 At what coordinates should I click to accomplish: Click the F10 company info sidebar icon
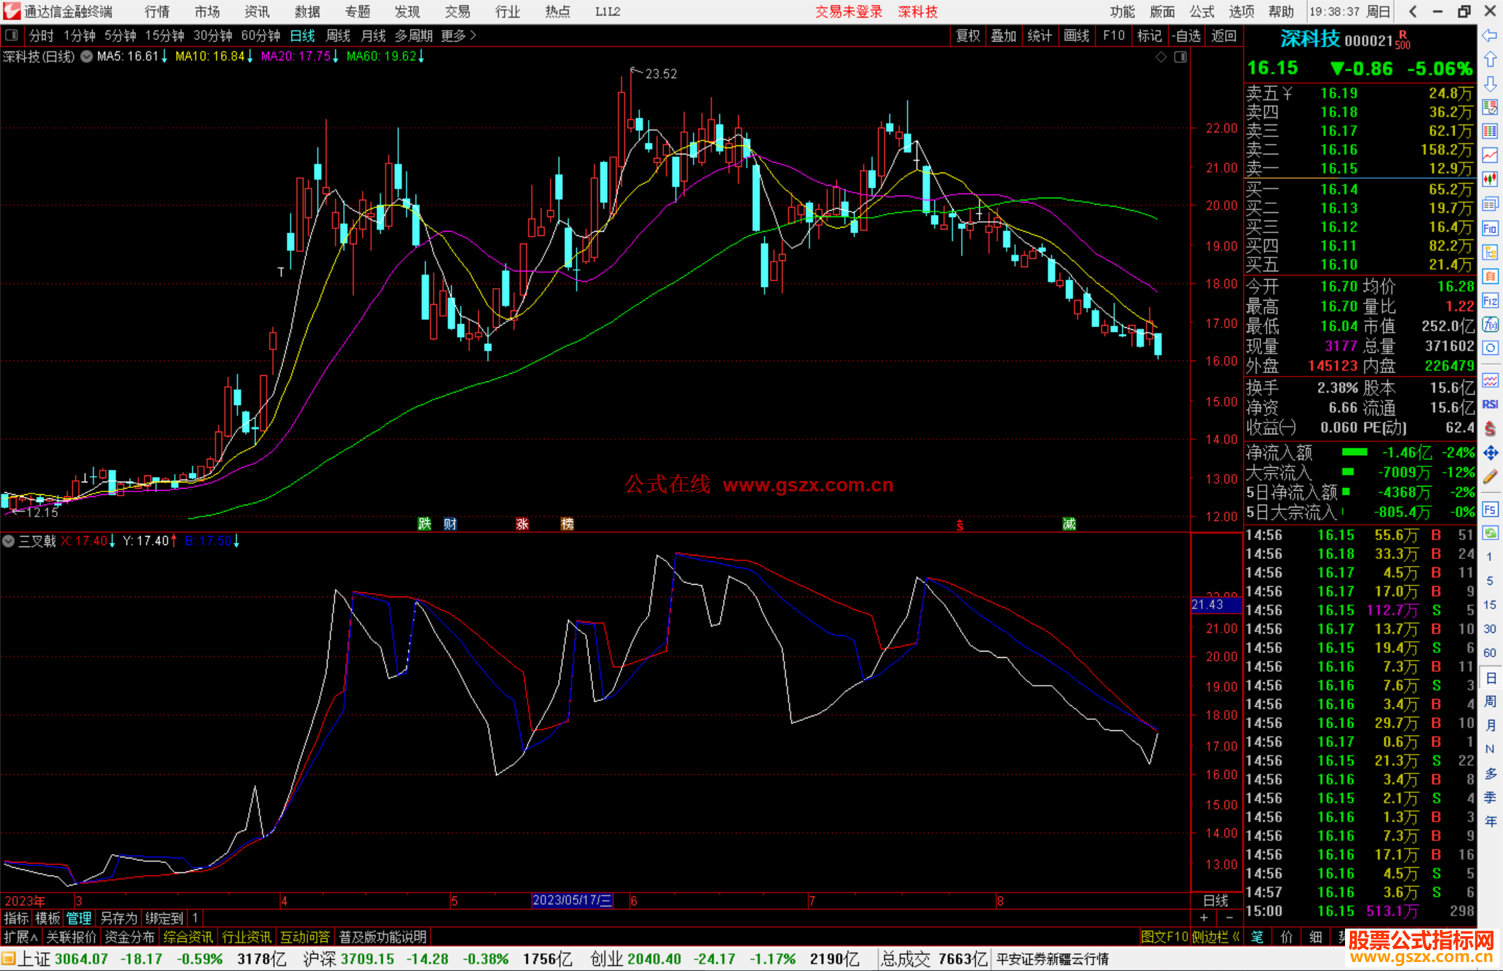coord(1490,228)
